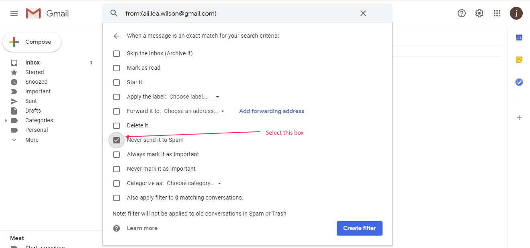Click the Meet section heading
This screenshot has height=248, width=530.
[17, 238]
